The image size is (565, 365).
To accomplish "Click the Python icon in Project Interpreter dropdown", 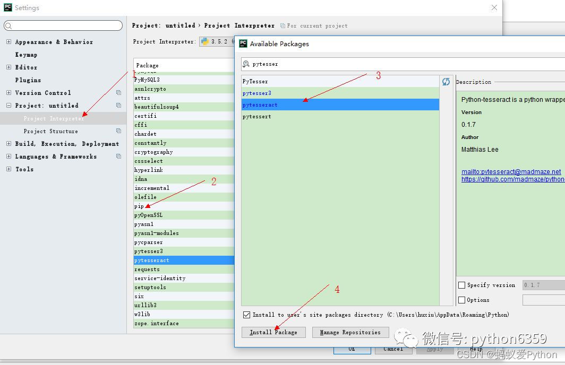I will (205, 41).
